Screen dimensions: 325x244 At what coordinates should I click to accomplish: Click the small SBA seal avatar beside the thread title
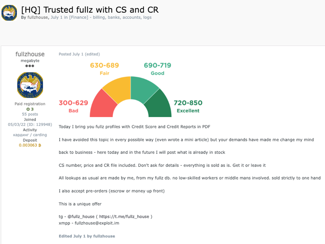tap(9, 13)
